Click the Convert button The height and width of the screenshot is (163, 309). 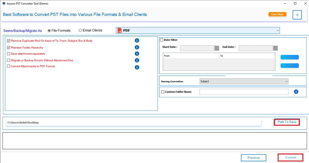coord(290,157)
